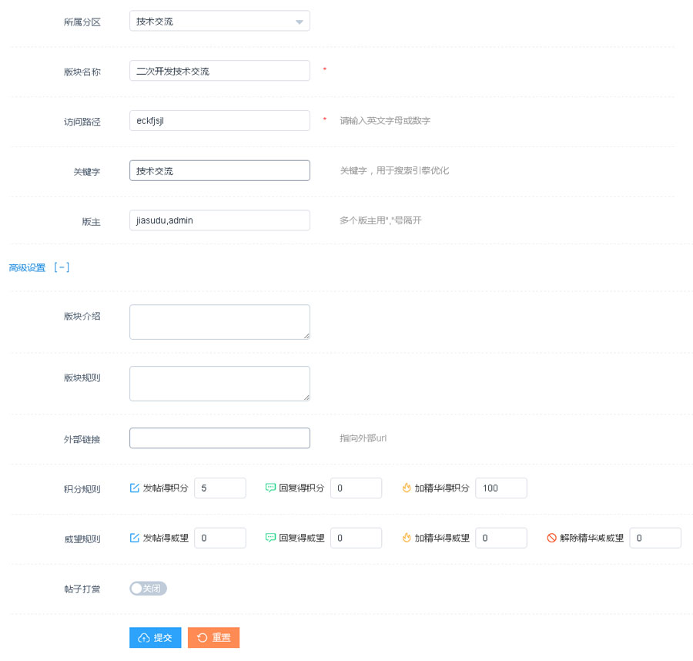693x661 pixels.
Task: Click the blue 提交 button
Action: click(155, 638)
